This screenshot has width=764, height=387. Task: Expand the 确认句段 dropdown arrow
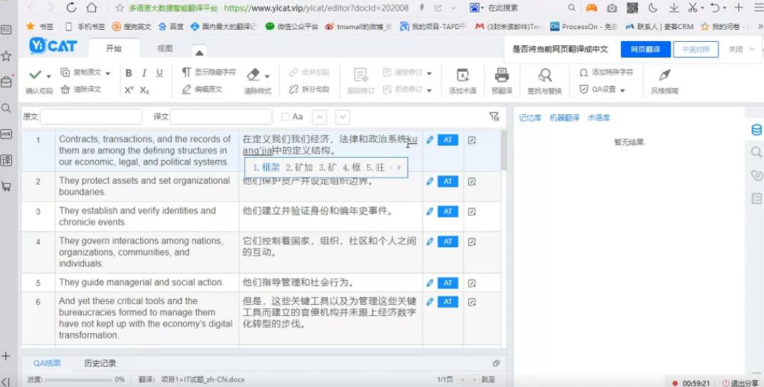click(x=49, y=76)
